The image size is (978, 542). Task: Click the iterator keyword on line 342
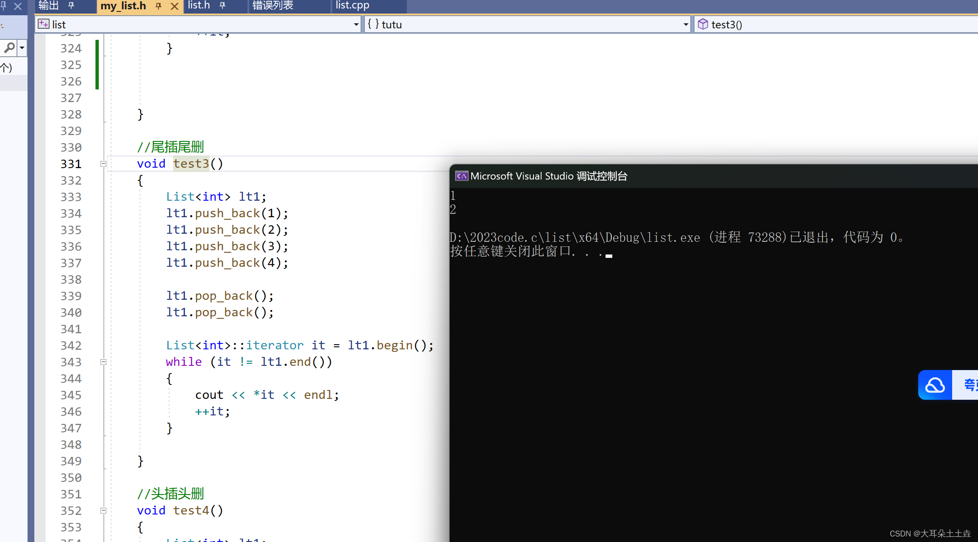tap(275, 346)
